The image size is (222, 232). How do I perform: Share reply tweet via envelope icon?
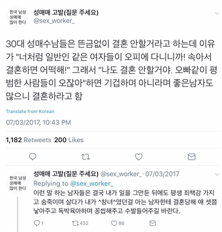tap(153, 223)
